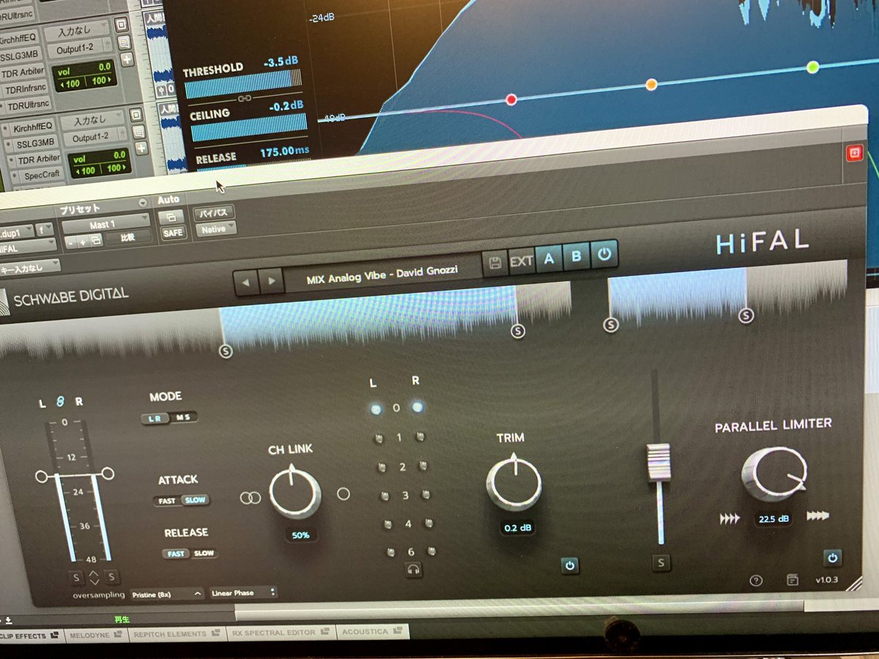Click the CH LINK knob
879x659 pixels.
tap(294, 491)
